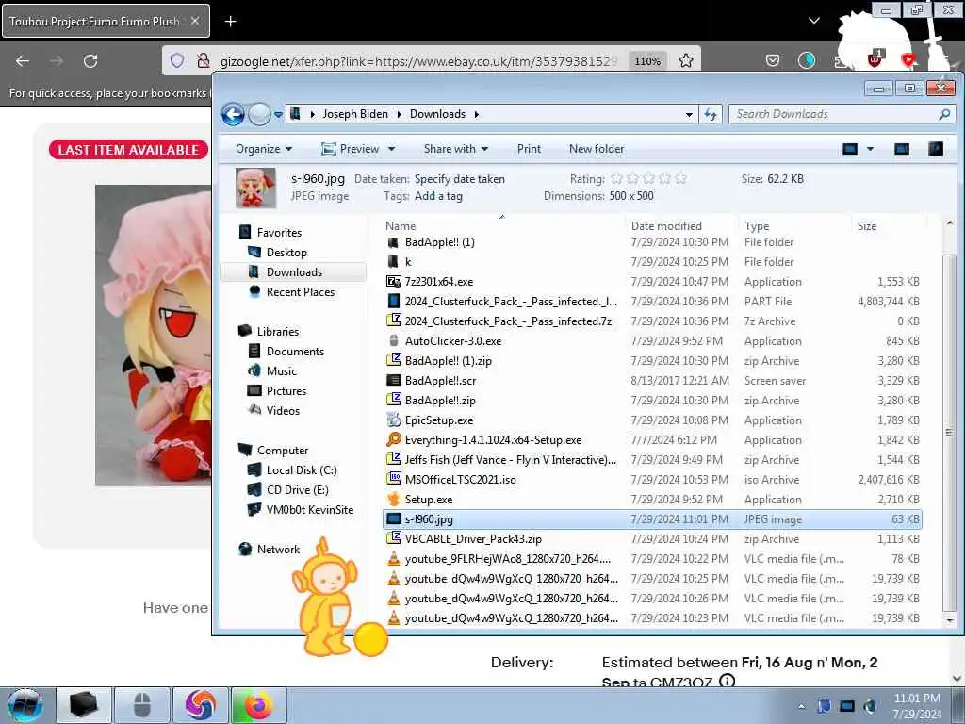Select youtube_9FLRHejWAo8 VLC media file icon
The width and height of the screenshot is (965, 724).
point(393,558)
